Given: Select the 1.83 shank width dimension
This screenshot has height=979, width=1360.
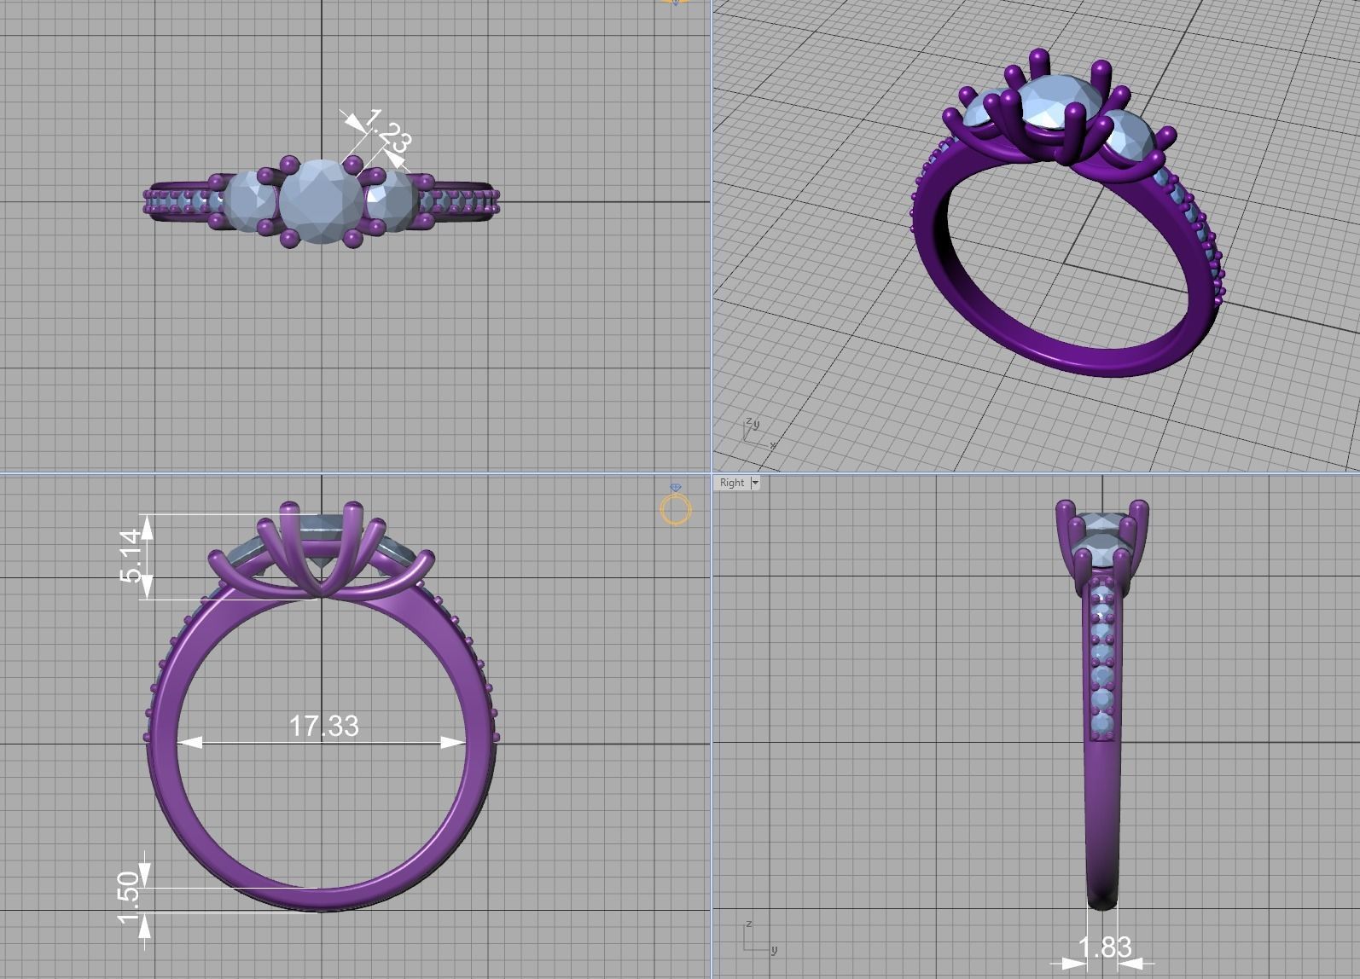Looking at the screenshot, I should coord(1104,947).
